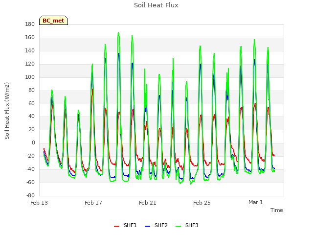Click the BC_met annotation label

(x=53, y=21)
